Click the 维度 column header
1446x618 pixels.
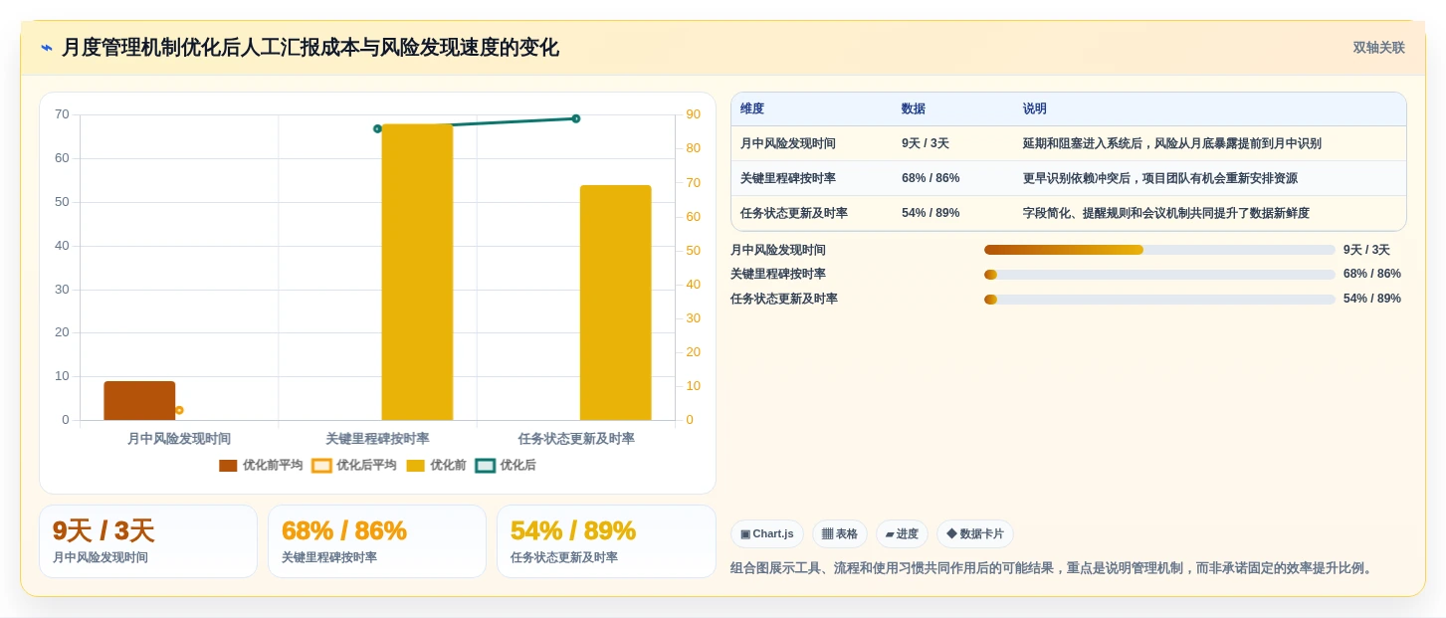[x=752, y=109]
